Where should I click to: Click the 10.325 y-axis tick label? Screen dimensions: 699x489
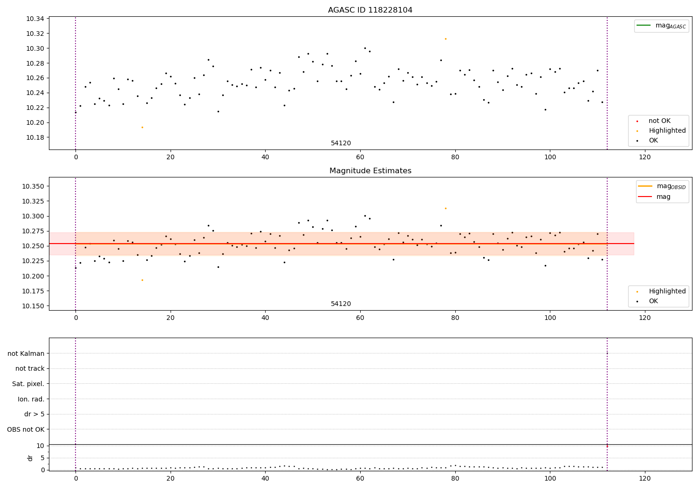tap(33, 201)
